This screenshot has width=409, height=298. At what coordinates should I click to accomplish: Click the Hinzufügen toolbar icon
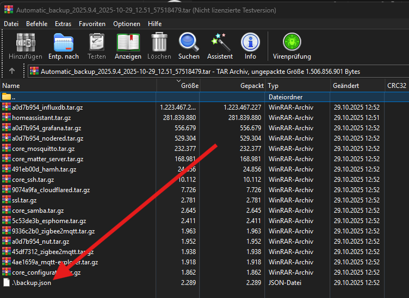(25, 46)
